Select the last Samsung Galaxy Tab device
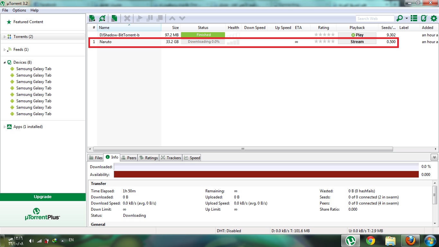 point(34,114)
